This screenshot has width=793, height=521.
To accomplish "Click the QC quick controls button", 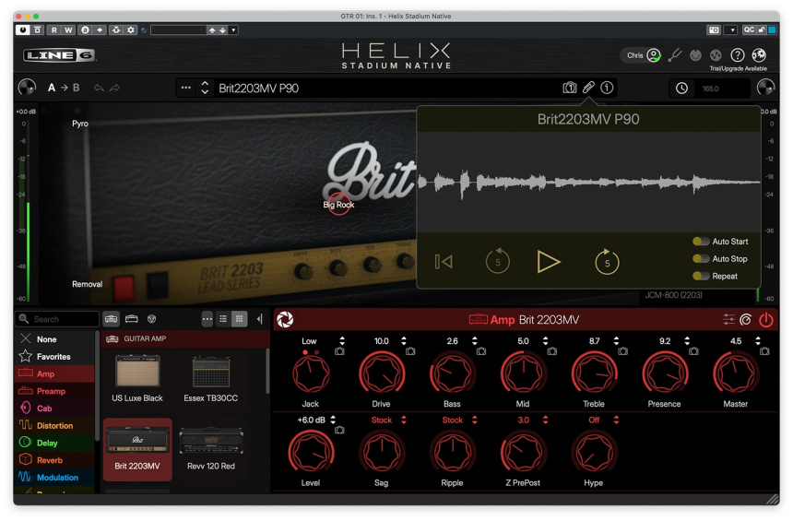I will click(x=750, y=30).
